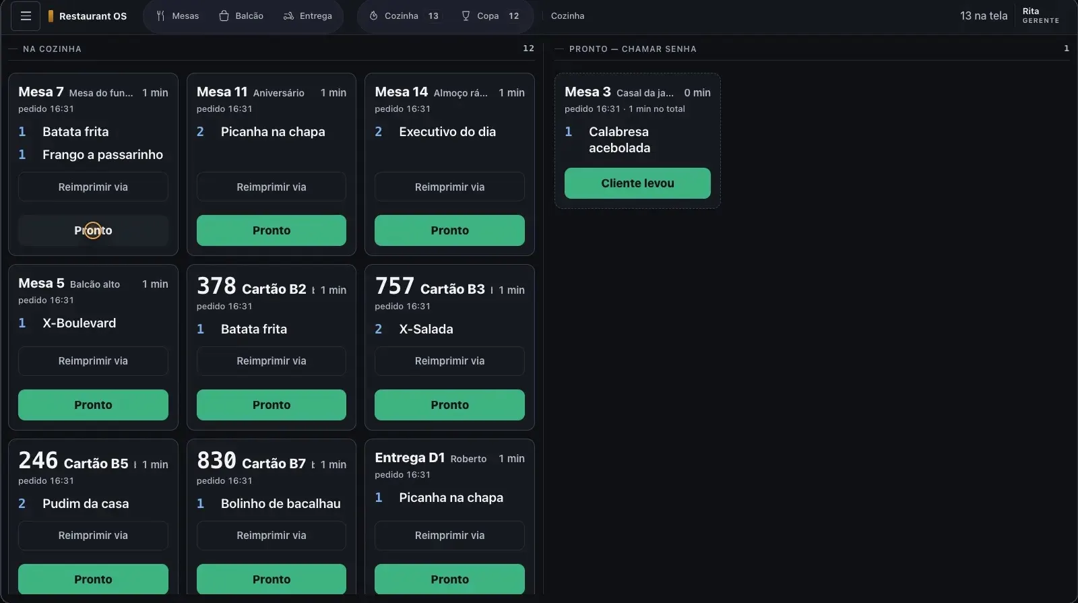The image size is (1078, 603).
Task: Reprint the ticket for Mesa 11
Action: coord(272,187)
